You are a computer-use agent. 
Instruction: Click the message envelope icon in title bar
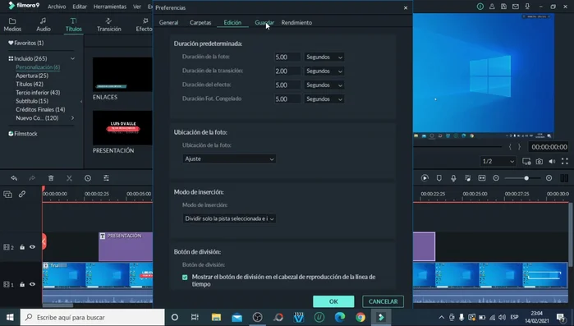coord(516,7)
